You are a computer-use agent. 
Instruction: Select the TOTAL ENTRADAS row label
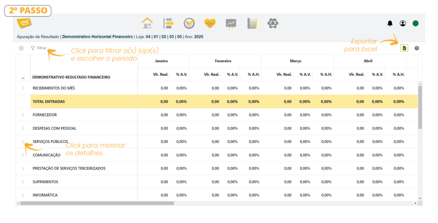[x=49, y=101]
